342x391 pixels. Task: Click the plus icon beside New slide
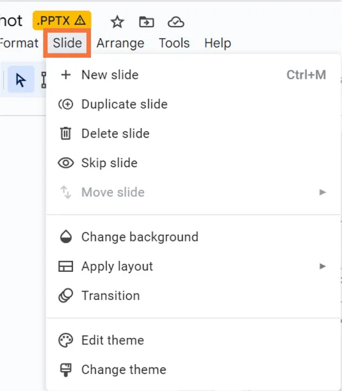tap(66, 75)
